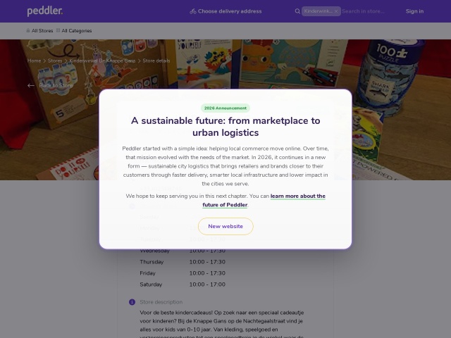The image size is (451, 338).
Task: Select the Store description heading
Action: [161, 302]
